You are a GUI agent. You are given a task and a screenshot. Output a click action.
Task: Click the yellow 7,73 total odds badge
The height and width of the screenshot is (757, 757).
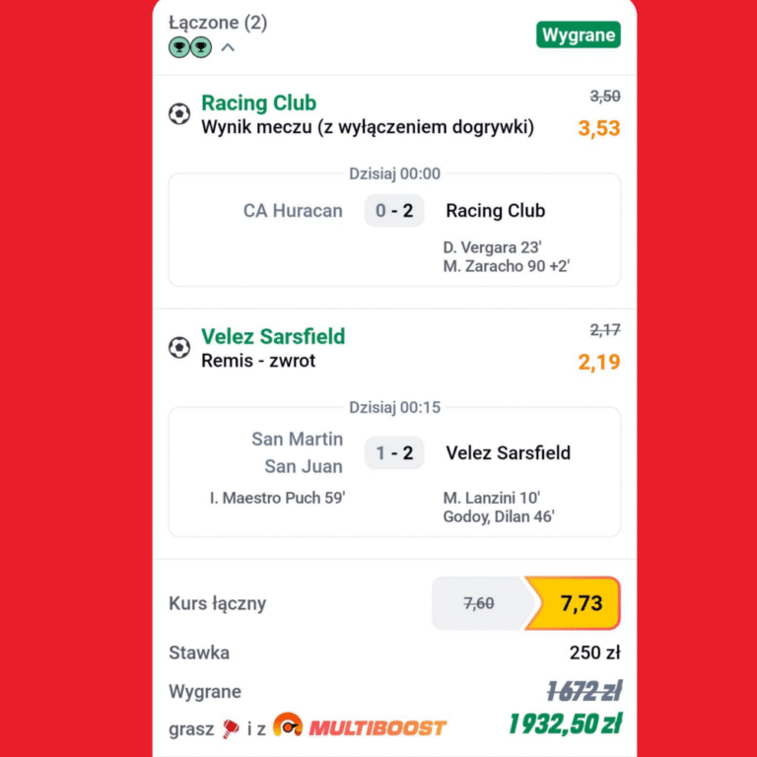click(574, 603)
